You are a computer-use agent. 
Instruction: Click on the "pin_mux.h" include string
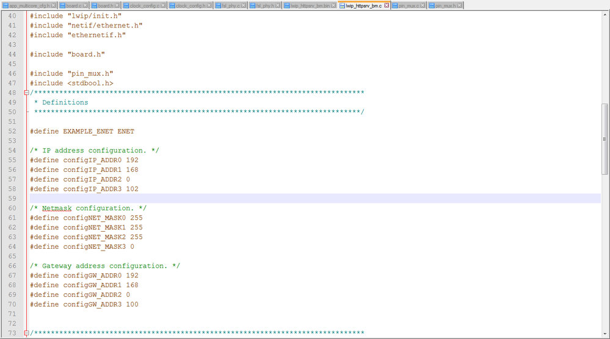(x=90, y=73)
